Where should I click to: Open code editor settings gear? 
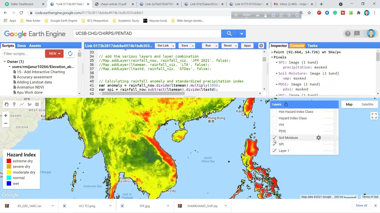click(261, 46)
